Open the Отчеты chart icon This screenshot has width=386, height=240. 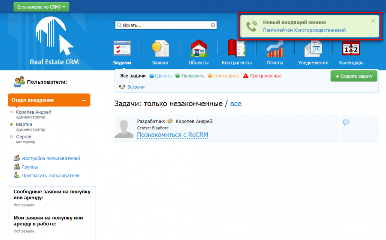click(275, 49)
